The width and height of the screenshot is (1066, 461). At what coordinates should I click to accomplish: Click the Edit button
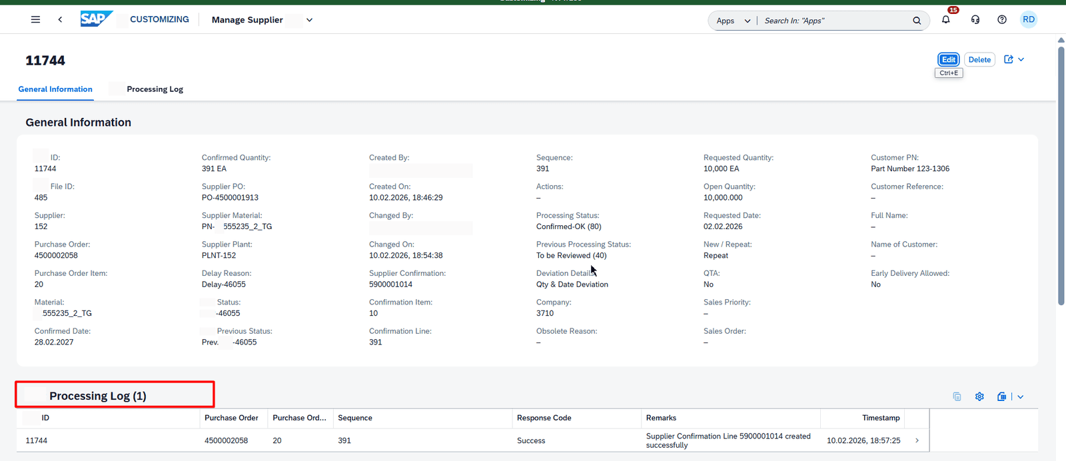click(x=949, y=59)
